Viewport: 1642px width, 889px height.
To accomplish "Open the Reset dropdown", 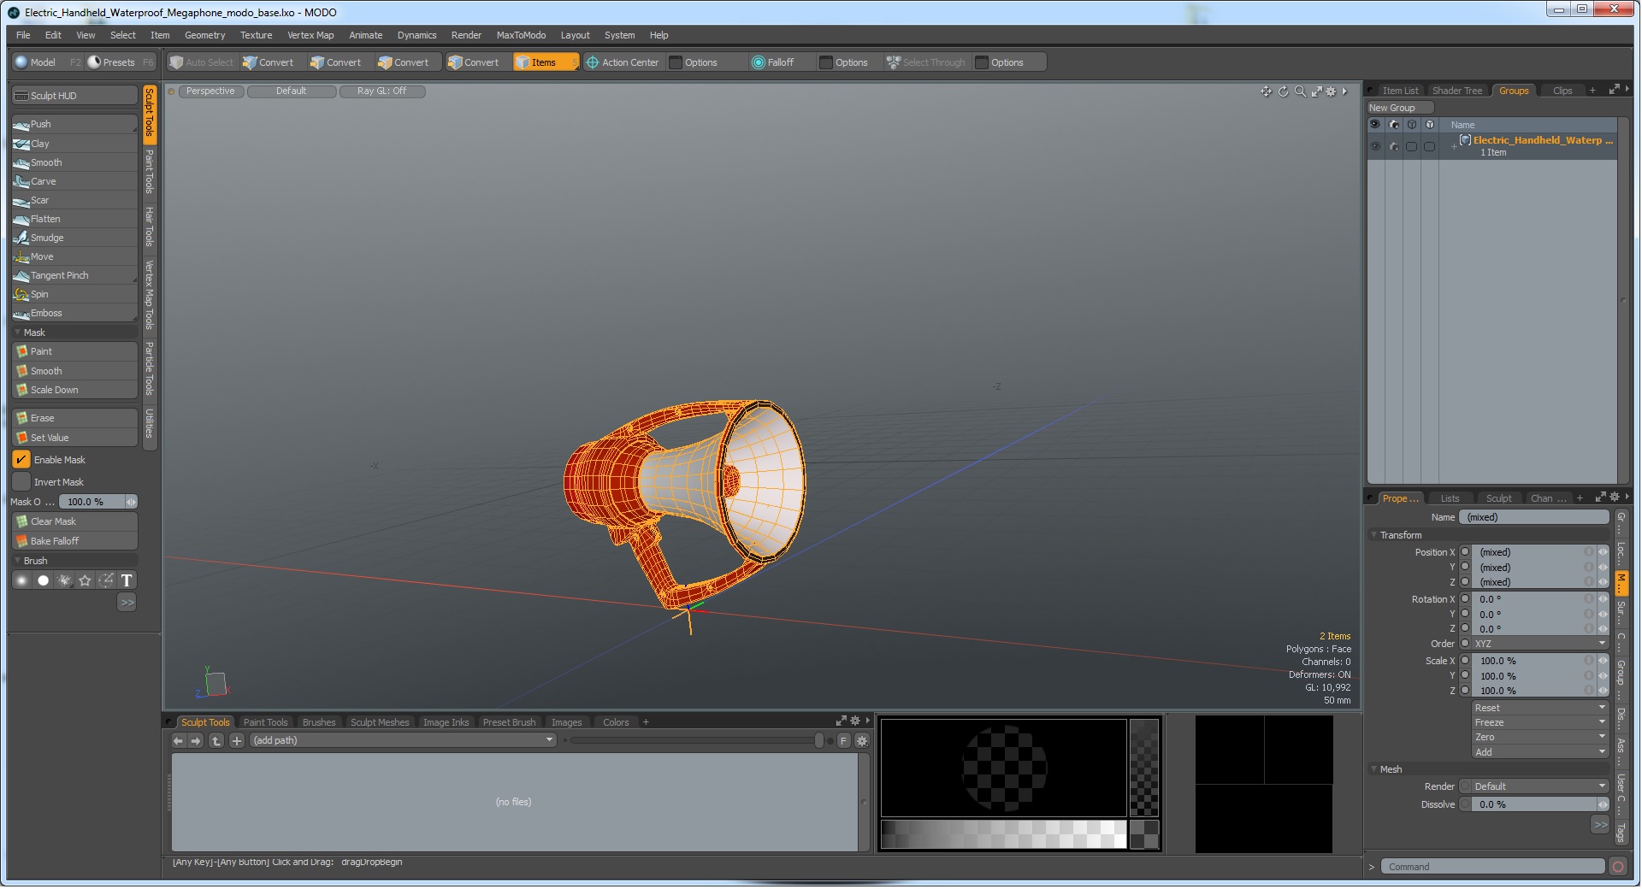I will tap(1541, 708).
